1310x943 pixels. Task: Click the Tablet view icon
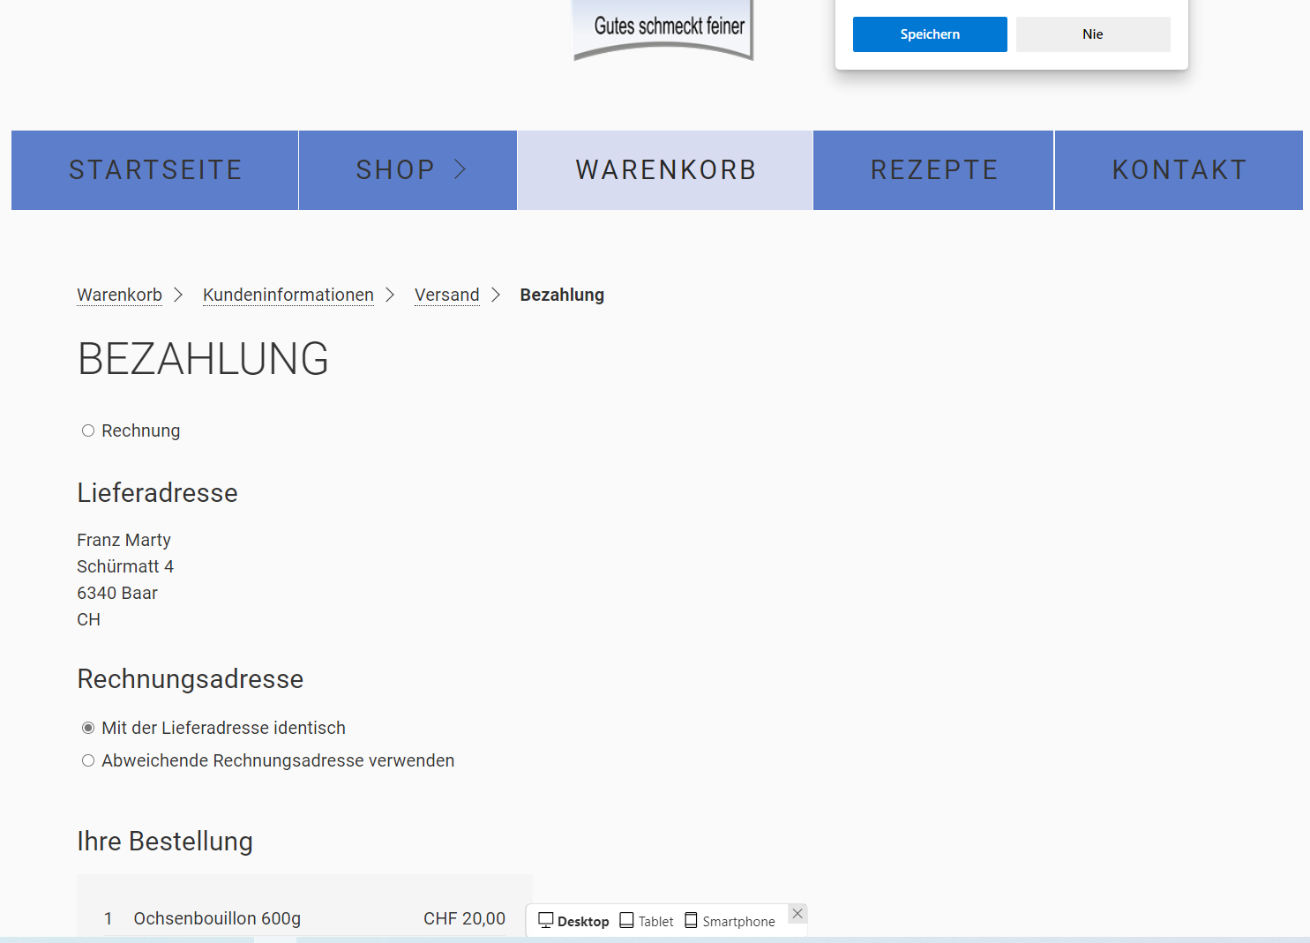pyautogui.click(x=627, y=921)
